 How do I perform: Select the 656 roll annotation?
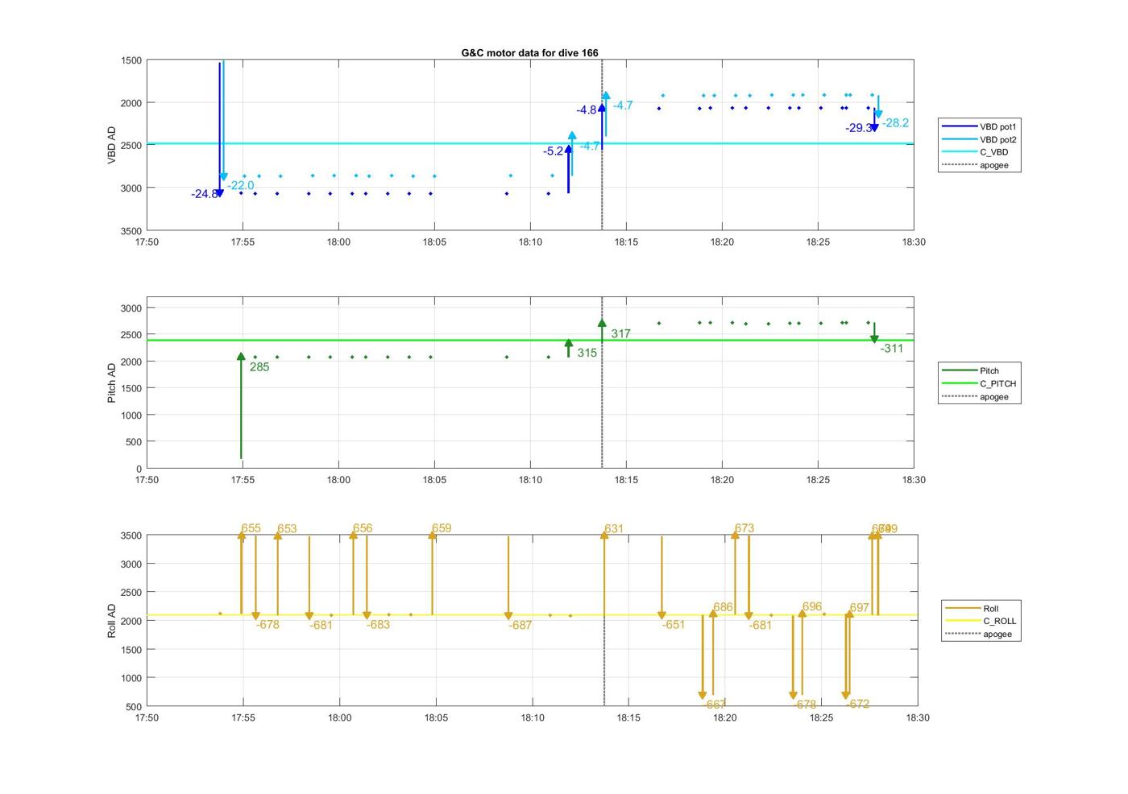363,528
